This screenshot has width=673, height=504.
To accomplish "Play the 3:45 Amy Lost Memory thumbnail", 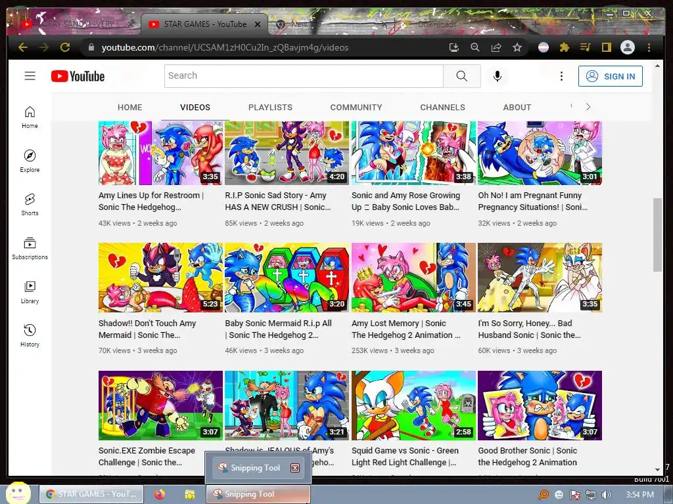I will click(413, 278).
